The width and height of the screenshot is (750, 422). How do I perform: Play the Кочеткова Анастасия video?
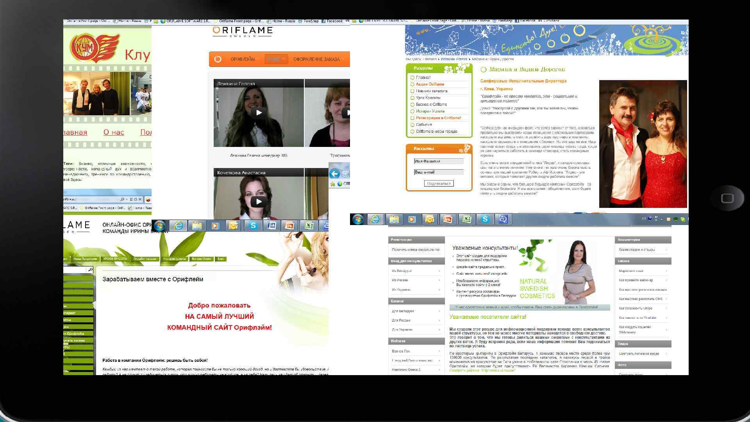point(258,202)
